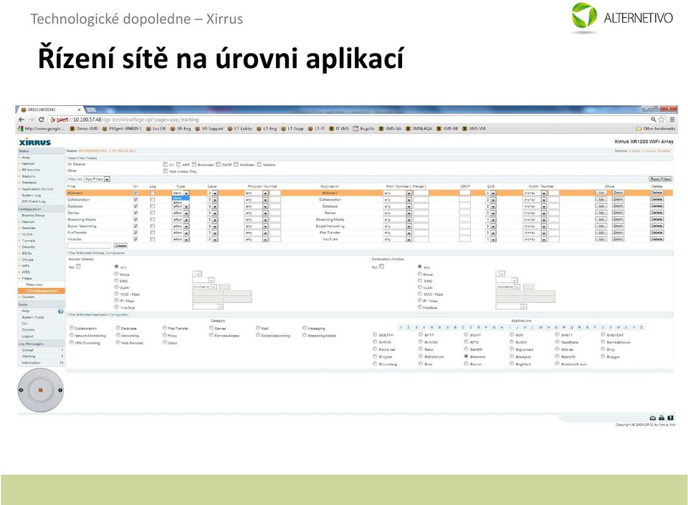Select the BitDefender application radio button
This screenshot has width=688, height=505.
tap(421, 357)
